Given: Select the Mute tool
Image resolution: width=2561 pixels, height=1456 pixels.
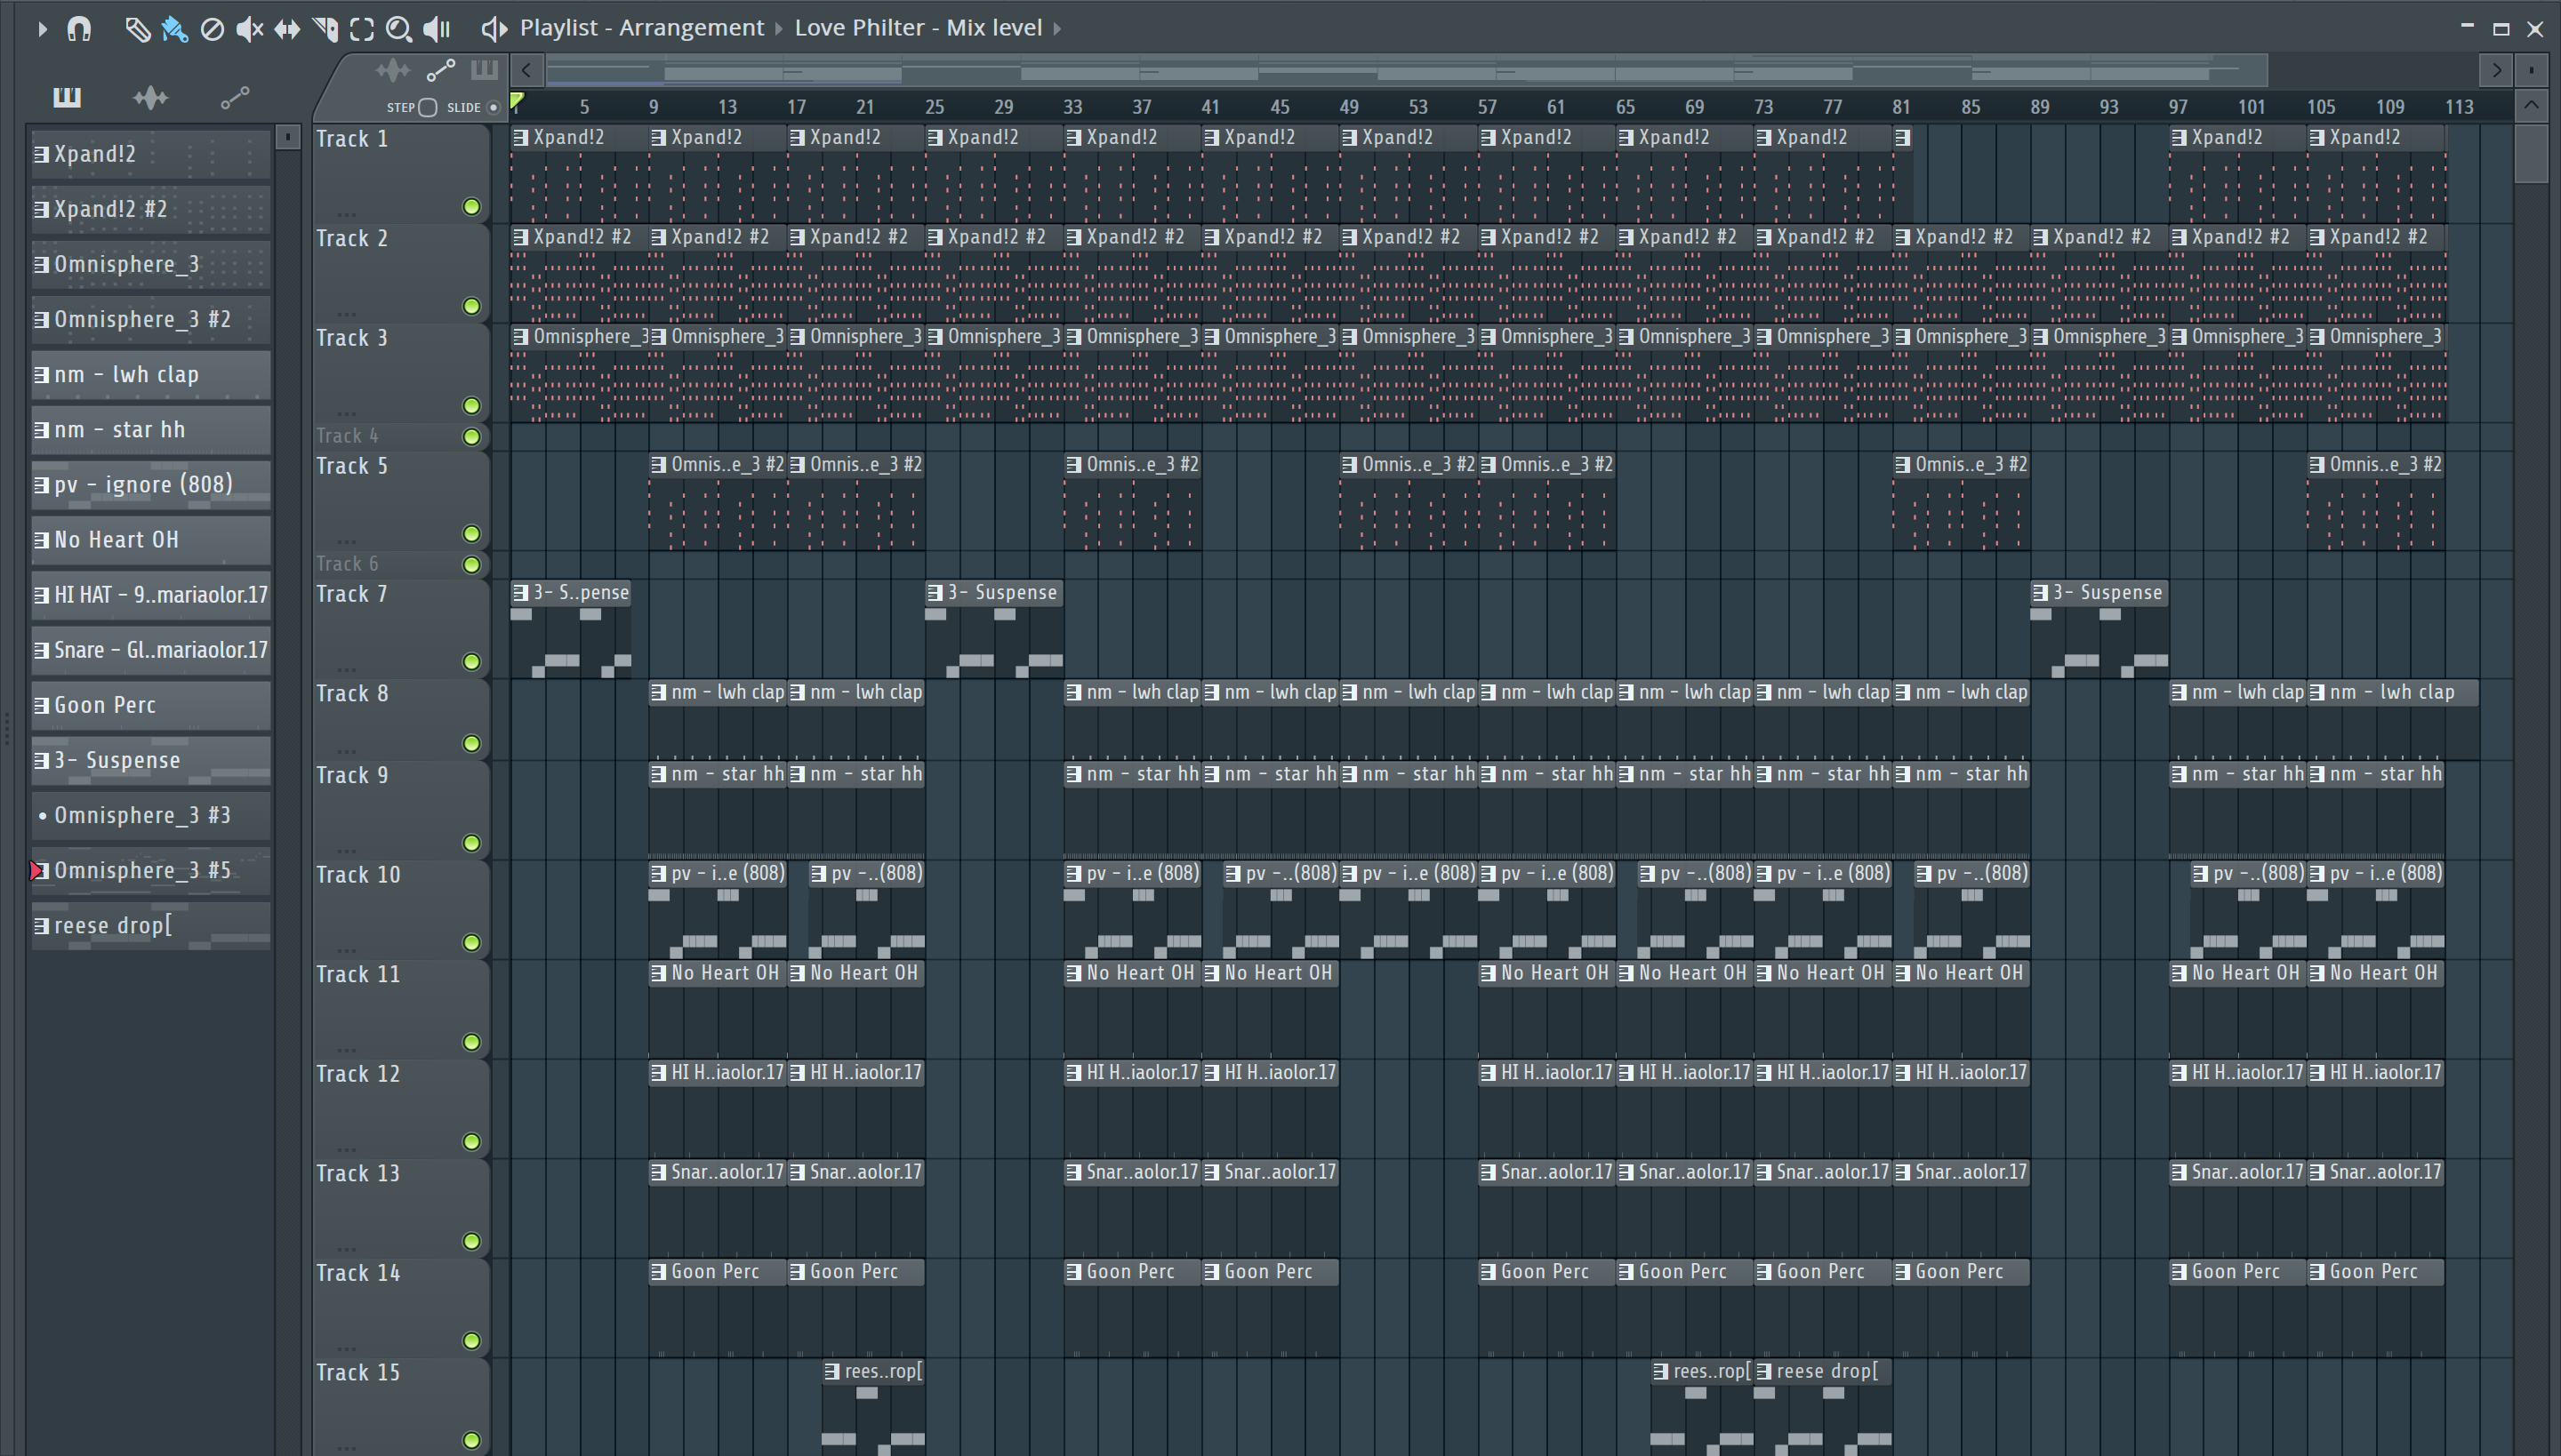Looking at the screenshot, I should click(x=249, y=29).
